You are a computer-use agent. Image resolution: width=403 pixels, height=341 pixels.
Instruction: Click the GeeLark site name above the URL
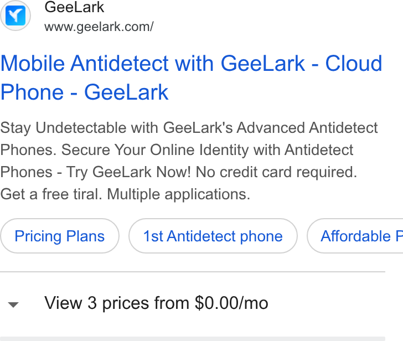click(74, 7)
